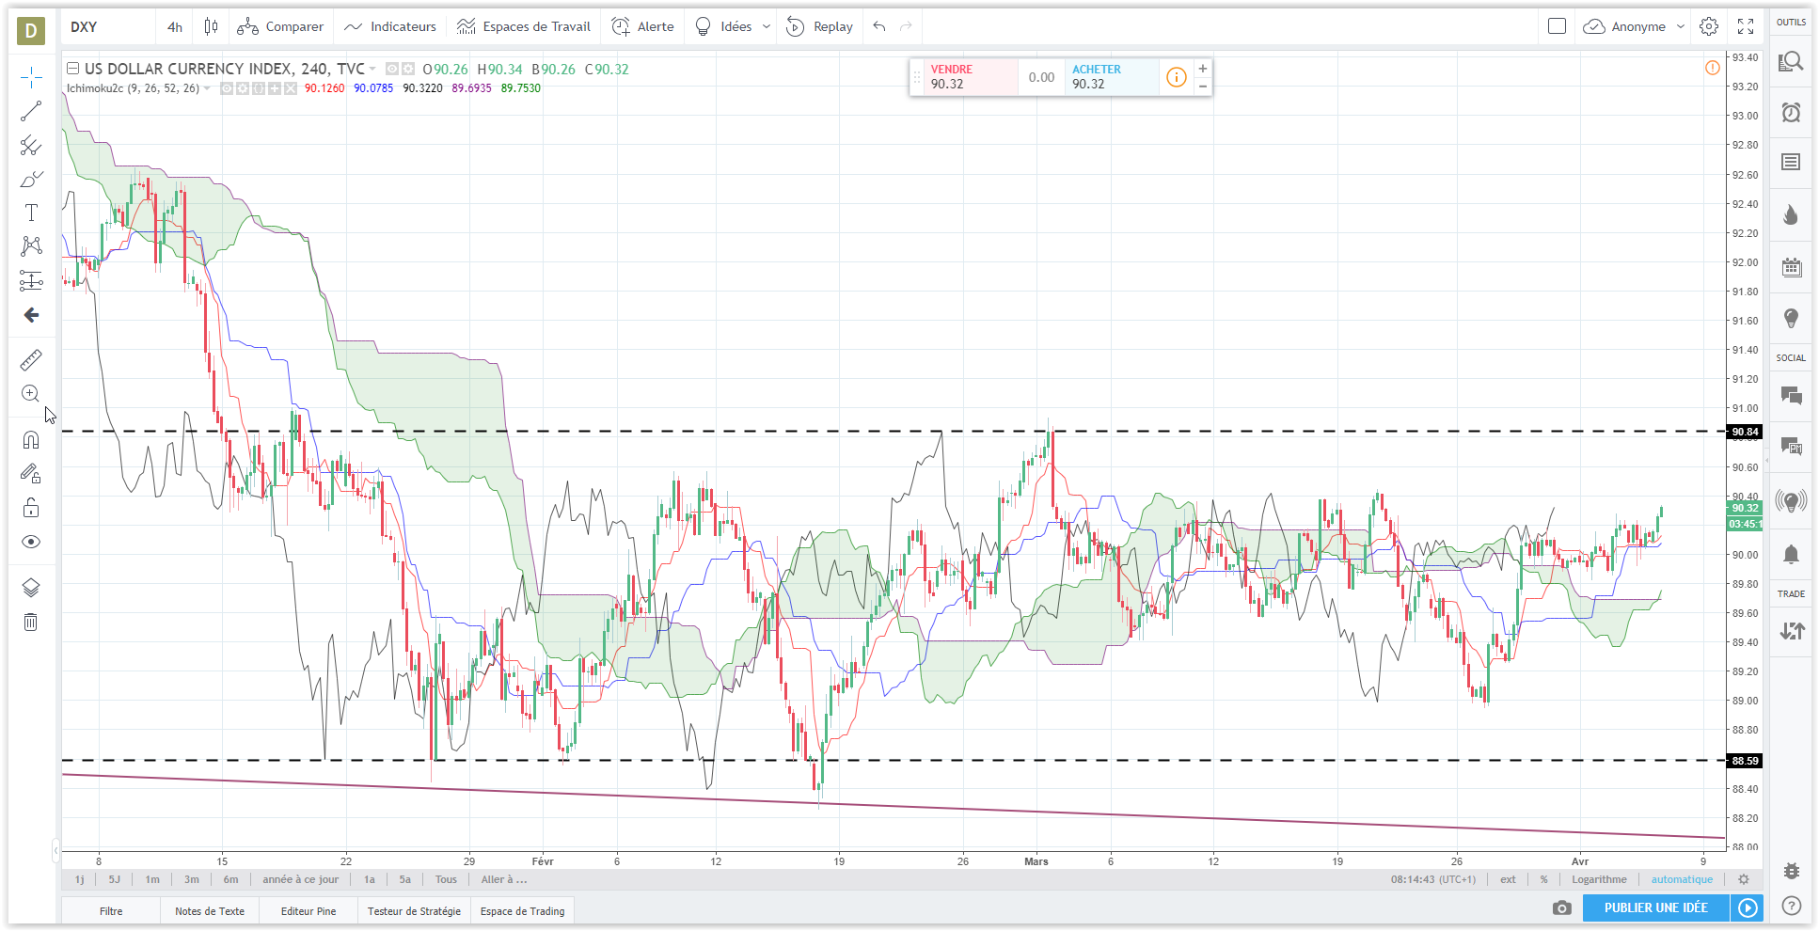Take a chart snapshot with camera icon

click(1561, 907)
